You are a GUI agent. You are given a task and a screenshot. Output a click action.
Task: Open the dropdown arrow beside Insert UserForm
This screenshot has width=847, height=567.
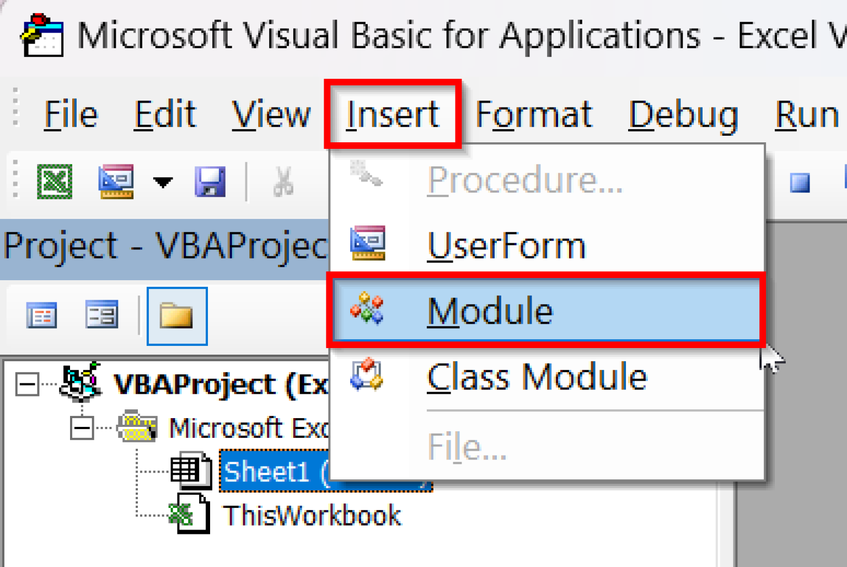pyautogui.click(x=163, y=182)
